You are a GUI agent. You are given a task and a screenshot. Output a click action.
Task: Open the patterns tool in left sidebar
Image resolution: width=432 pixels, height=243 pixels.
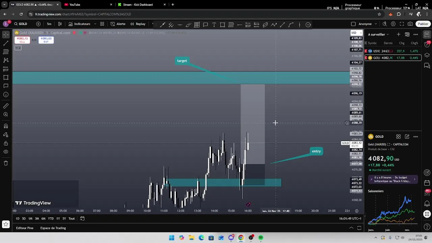(x=6, y=60)
